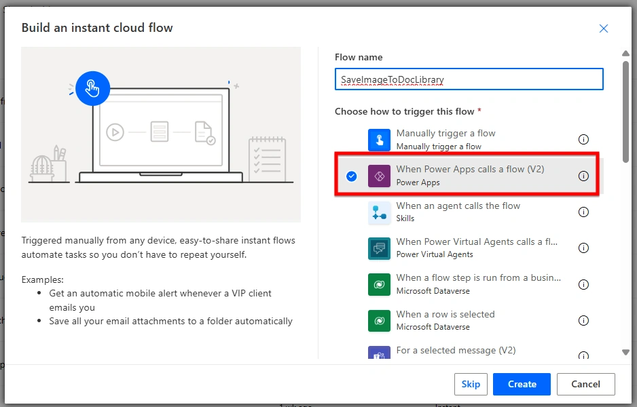The width and height of the screenshot is (637, 407).
Task: Open info for agent calls the flow
Action: [x=583, y=212]
